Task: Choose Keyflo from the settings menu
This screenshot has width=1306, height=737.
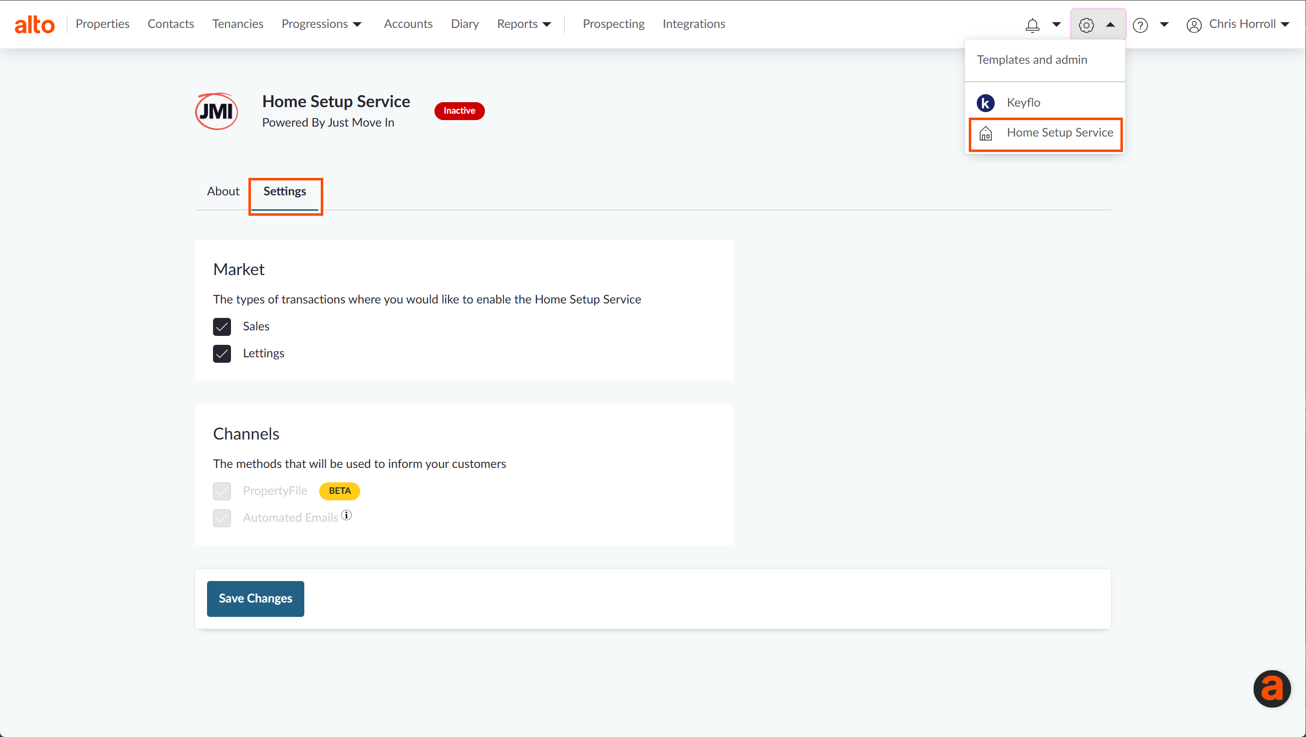Action: [1045, 103]
